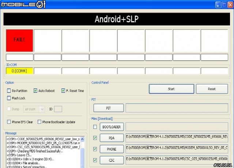Choose a CSC file
This screenshot has width=234, height=168.
[112, 160]
